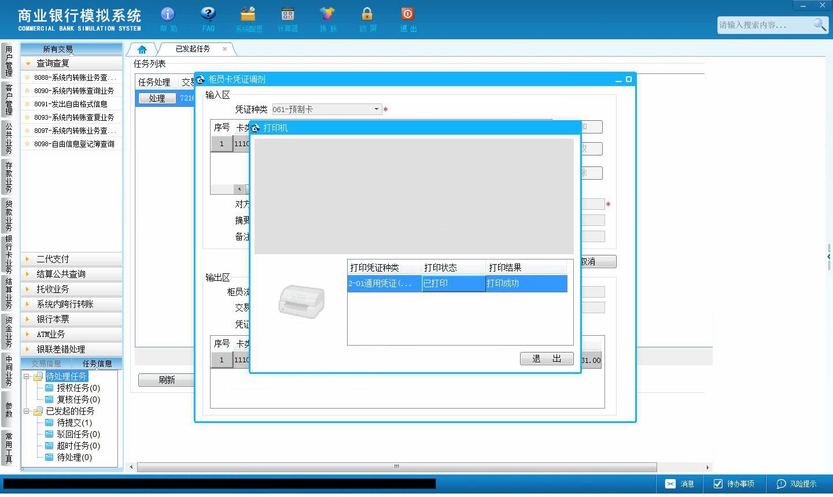Open the 用户管理 side tab
The height and width of the screenshot is (497, 833).
pos(8,61)
